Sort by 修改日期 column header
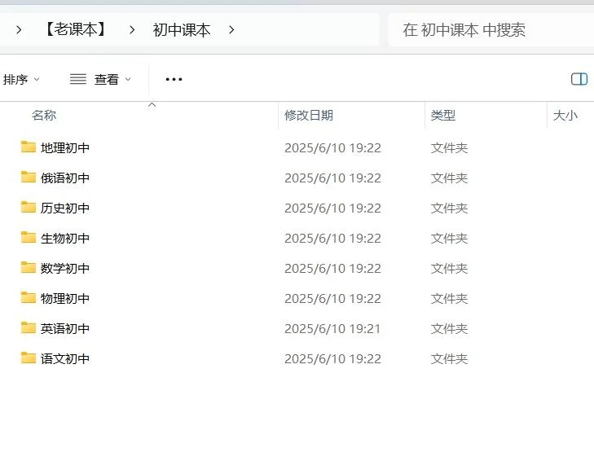 pyautogui.click(x=309, y=115)
